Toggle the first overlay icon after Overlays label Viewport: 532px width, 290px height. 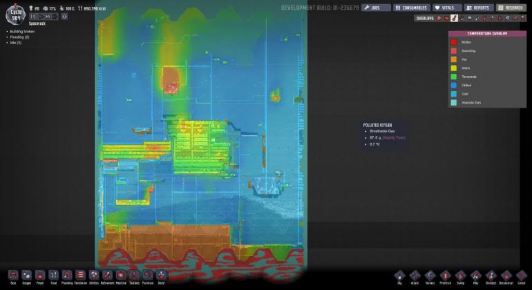[439, 19]
